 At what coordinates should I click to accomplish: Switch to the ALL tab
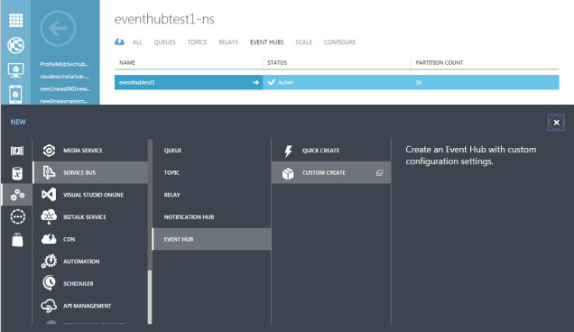click(x=137, y=42)
